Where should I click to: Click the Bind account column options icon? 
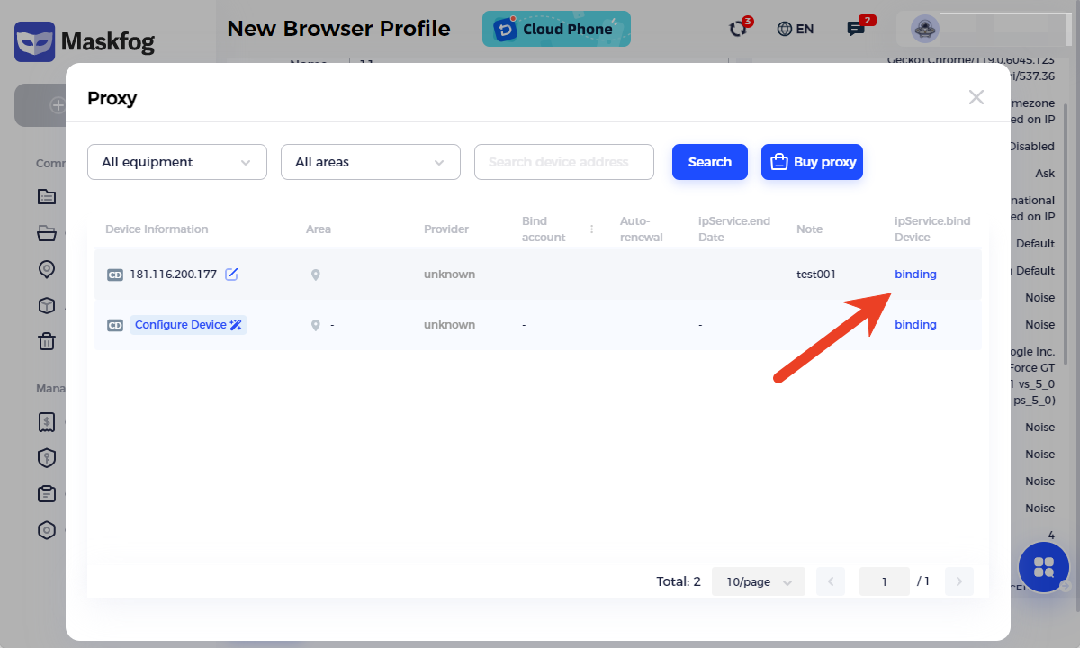coord(591,229)
